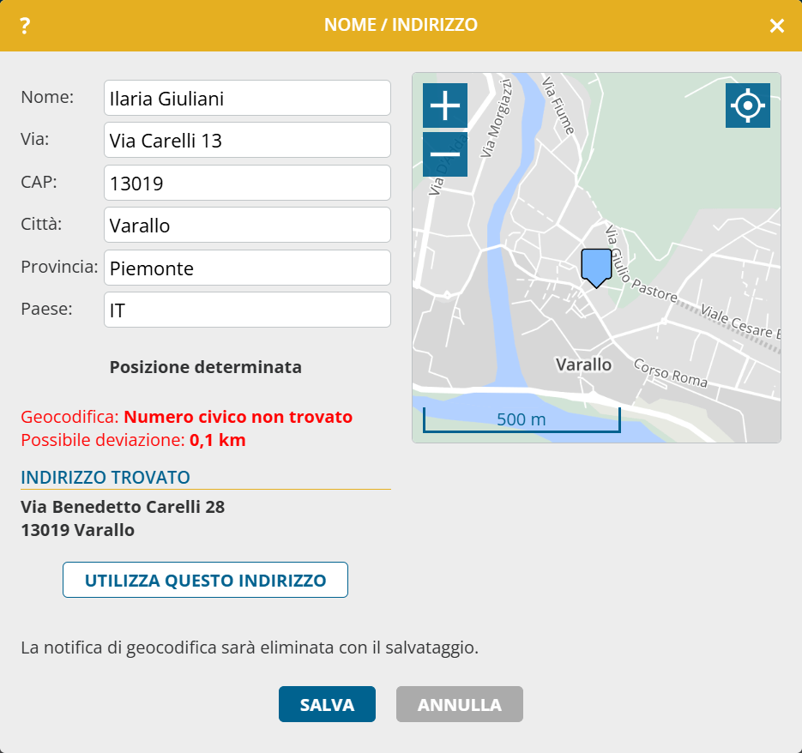
Task: Cancel changes using Annulla
Action: click(x=459, y=705)
